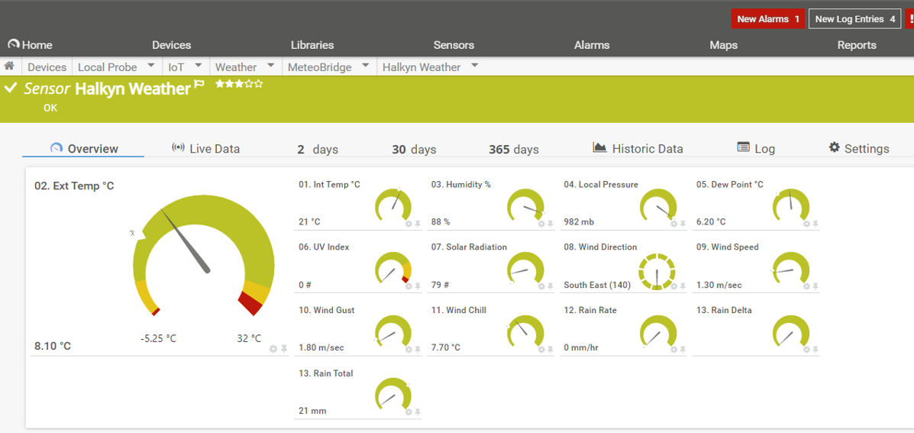Screen dimensions: 914x433
Task: Click the red exclamation icon at top right
Action: pyautogui.click(x=910, y=19)
